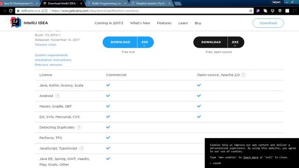Viewport: 299px width, 168px height.
Task: Open the Release notes link
Action: [46, 45]
